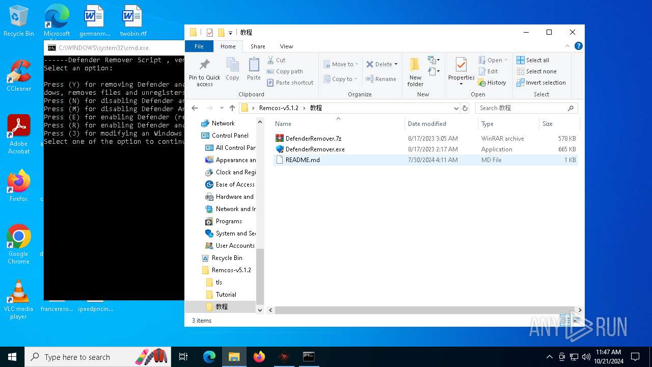The height and width of the screenshot is (367, 652).
Task: Customize Quick Access Toolbar dropdown
Action: pos(230,33)
